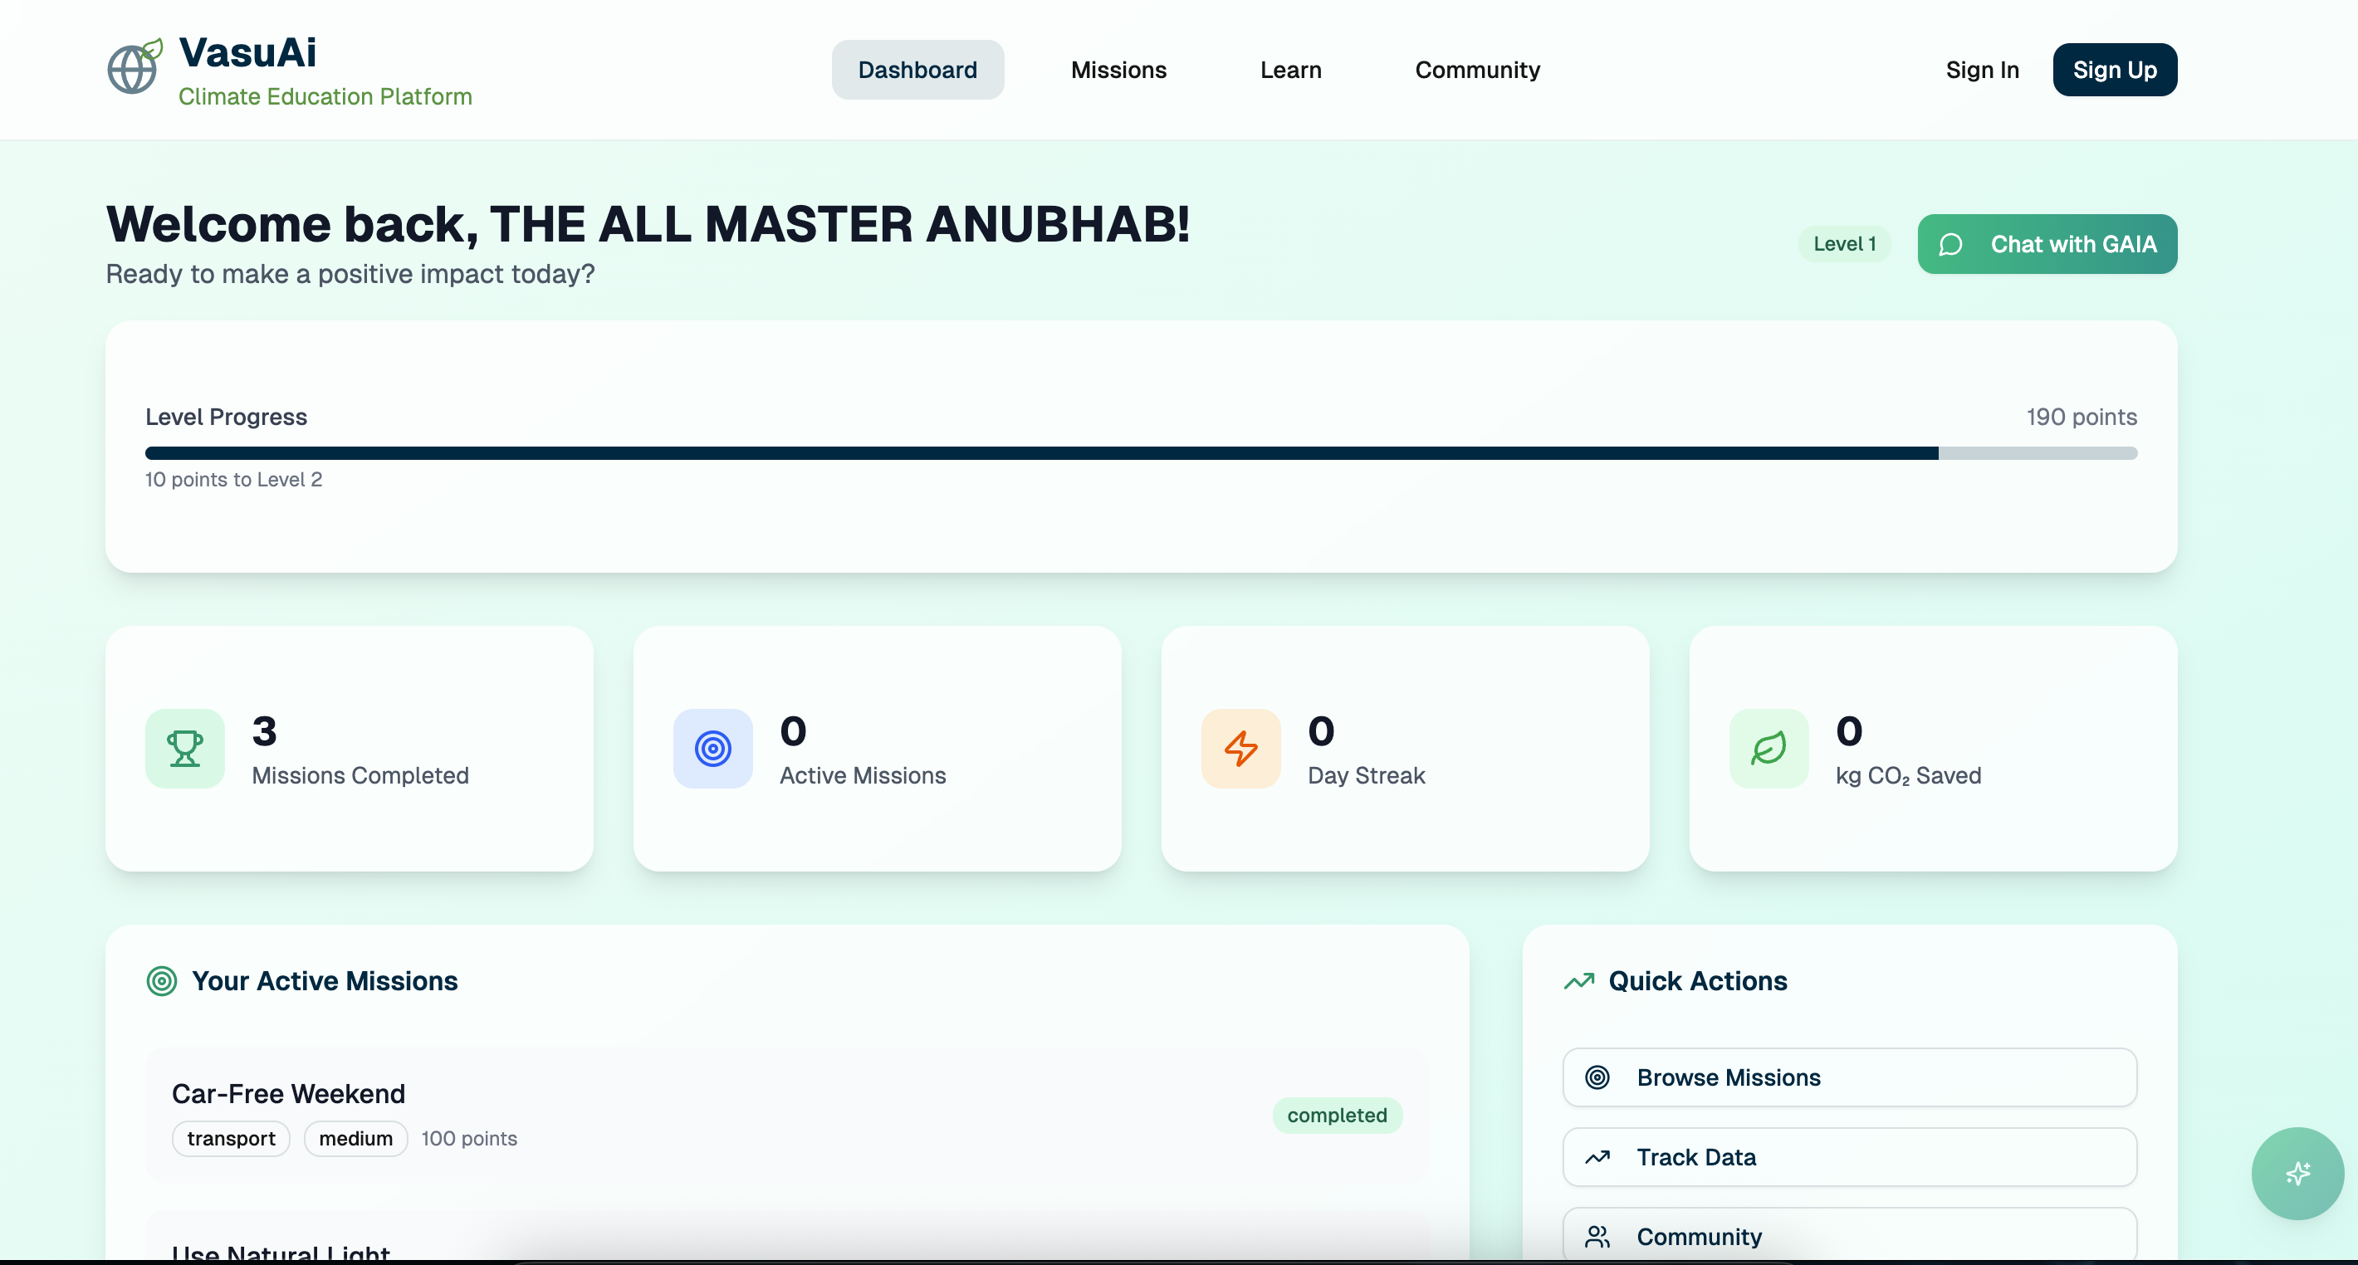Click the chat bubble icon in Chat with GAIA
Viewport: 2358px width, 1265px height.
(1950, 244)
